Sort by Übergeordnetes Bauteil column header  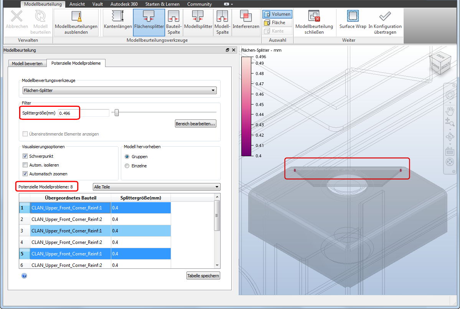[71, 198]
